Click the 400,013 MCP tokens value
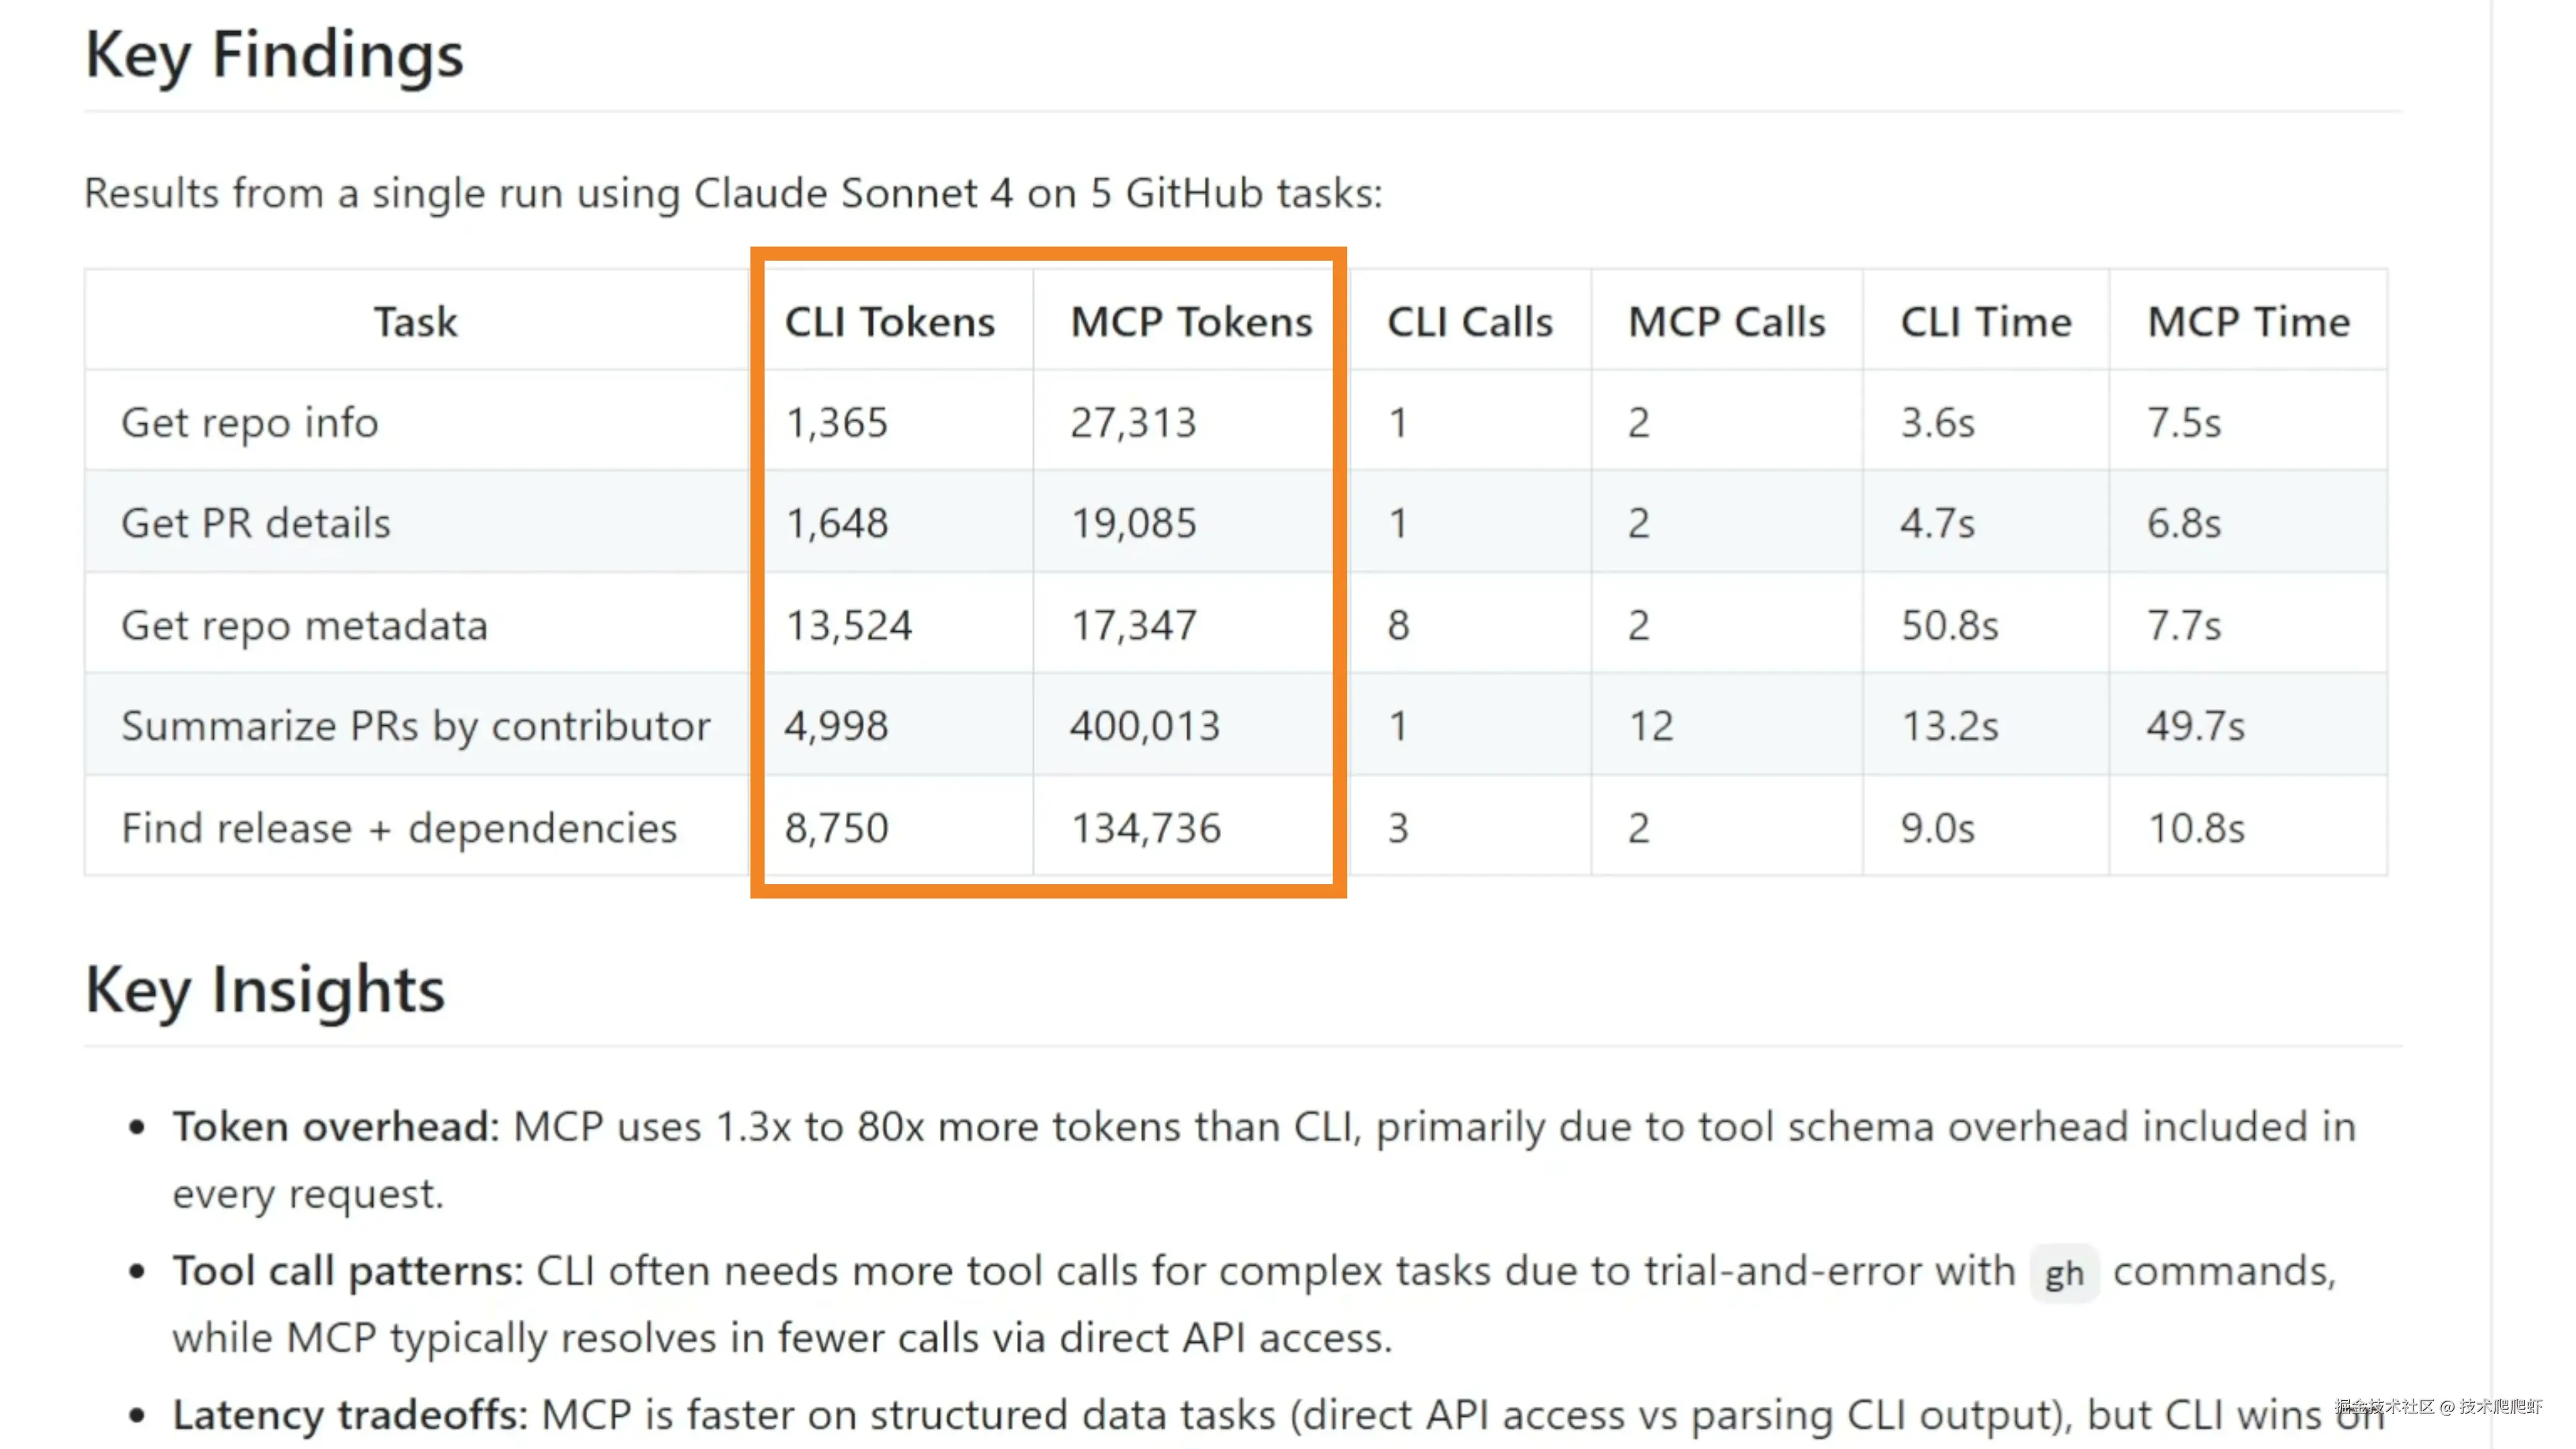The image size is (2576, 1449). [1145, 726]
